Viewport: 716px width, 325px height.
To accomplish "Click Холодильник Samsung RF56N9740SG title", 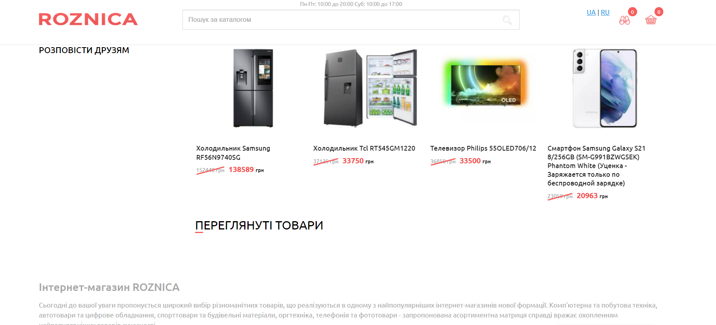I will 233,153.
